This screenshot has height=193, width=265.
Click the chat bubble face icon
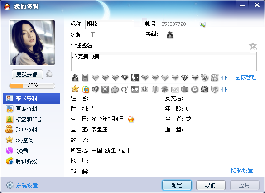pyautogui.click(x=115, y=89)
